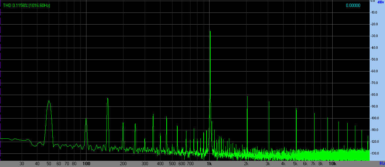
Task: Click the -70.0 dBr scale label
Action: tap(374, 83)
